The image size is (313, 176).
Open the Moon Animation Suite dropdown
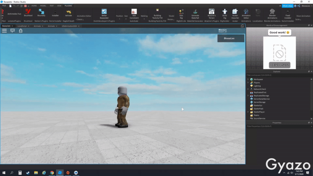298,19
